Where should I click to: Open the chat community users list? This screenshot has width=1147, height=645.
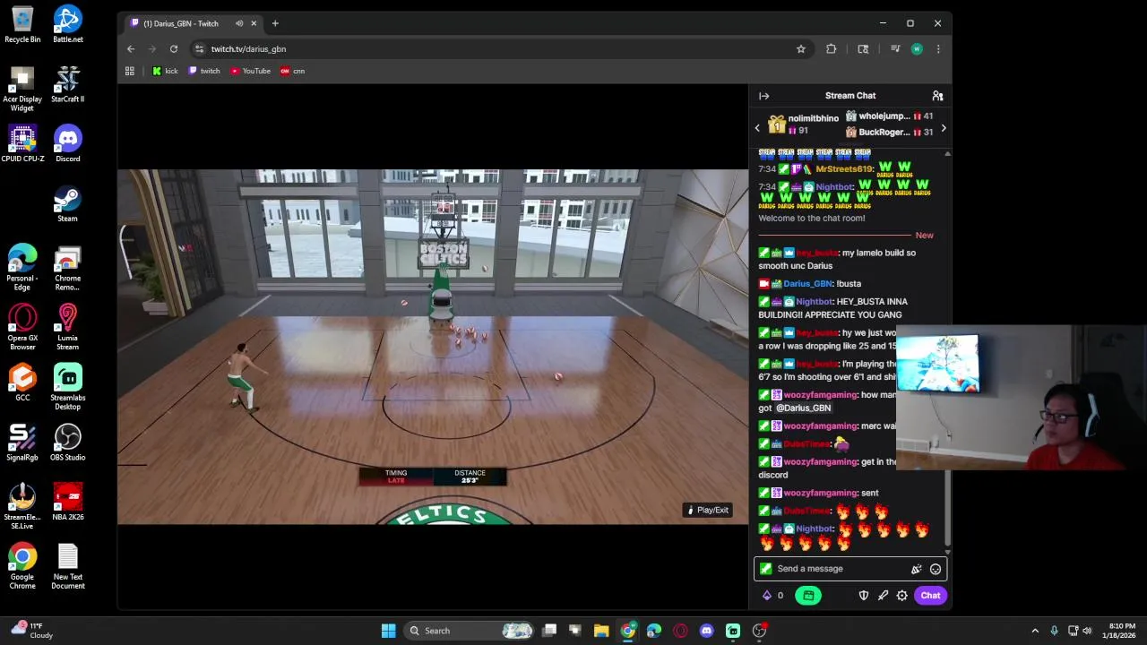[x=937, y=96]
